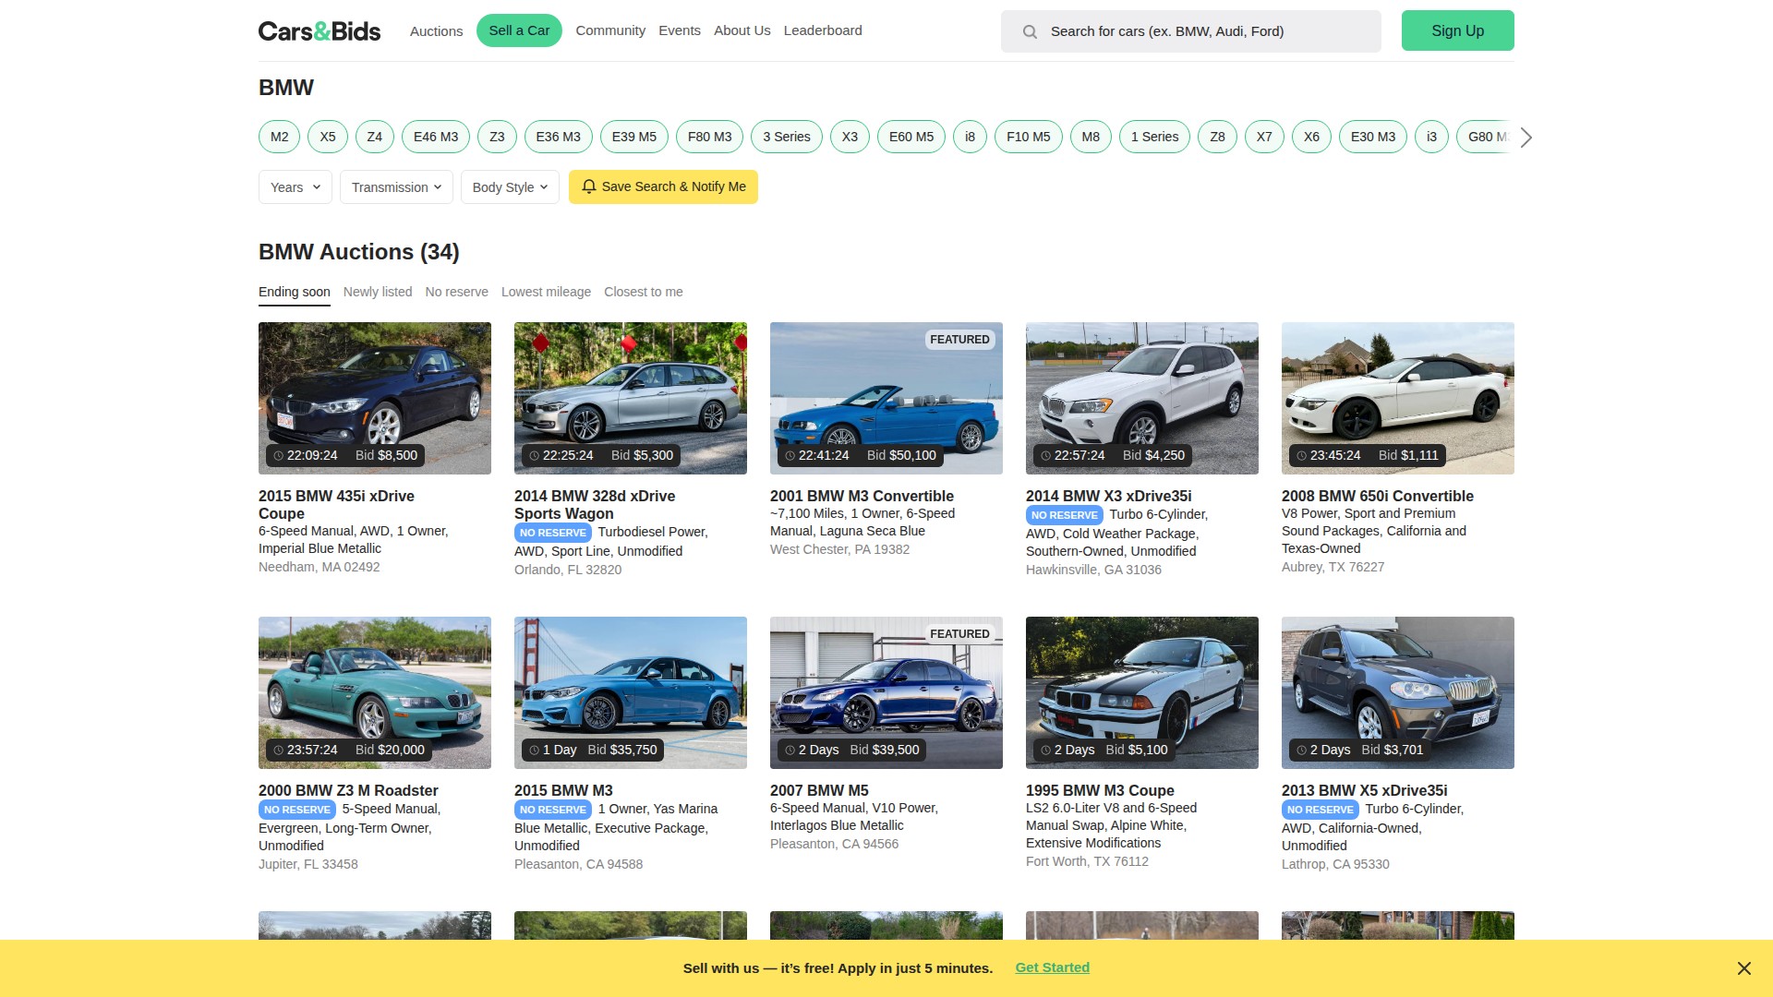This screenshot has width=1773, height=997.
Task: Expand the Body Style dropdown
Action: pyautogui.click(x=509, y=186)
